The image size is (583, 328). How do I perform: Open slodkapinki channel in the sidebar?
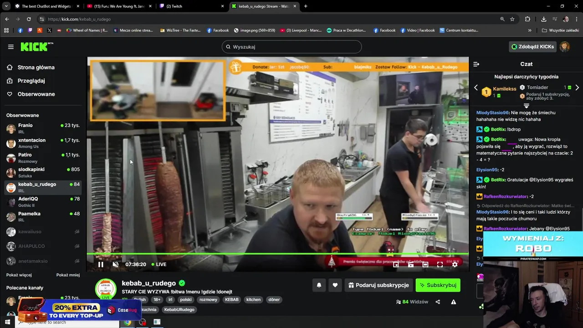tap(43, 172)
